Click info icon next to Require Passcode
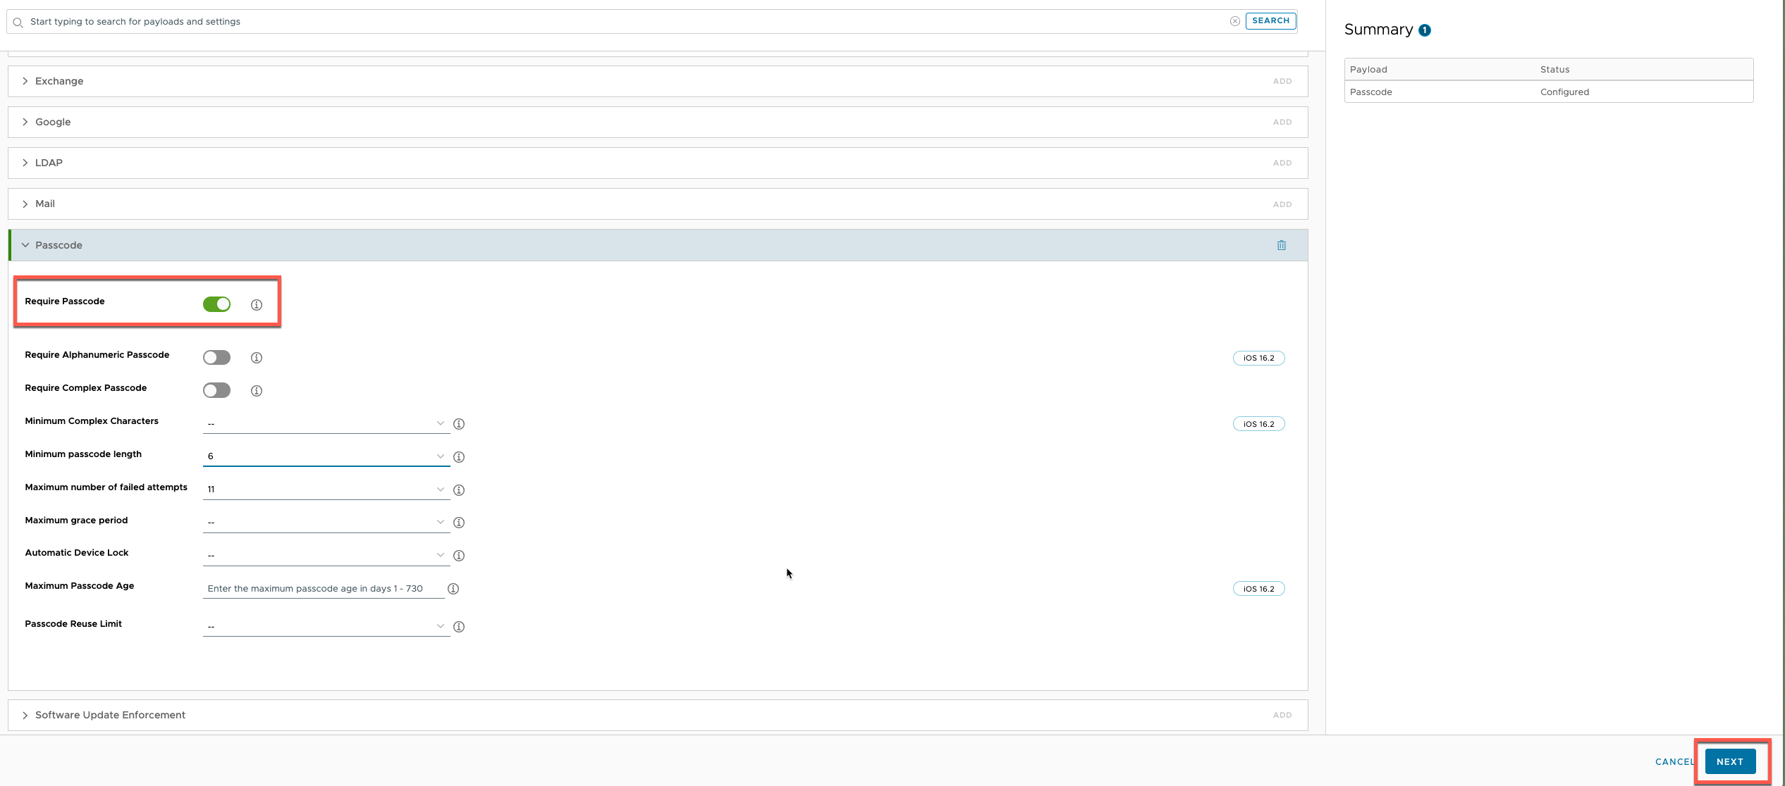The height and width of the screenshot is (786, 1785). (257, 305)
